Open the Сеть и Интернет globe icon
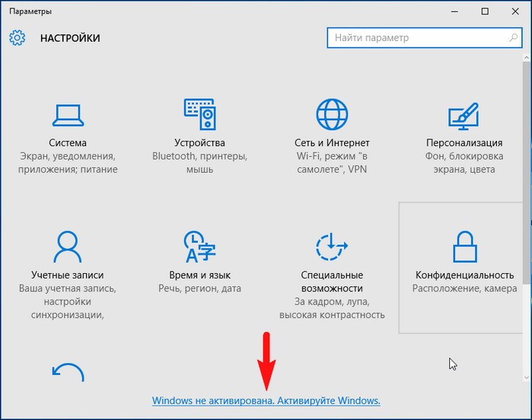Viewport: 532px width, 420px height. click(332, 114)
